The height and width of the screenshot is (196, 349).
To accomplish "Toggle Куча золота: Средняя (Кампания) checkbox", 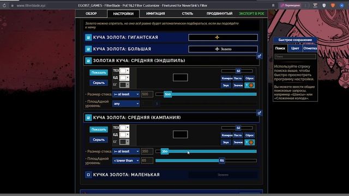I will (x=88, y=118).
